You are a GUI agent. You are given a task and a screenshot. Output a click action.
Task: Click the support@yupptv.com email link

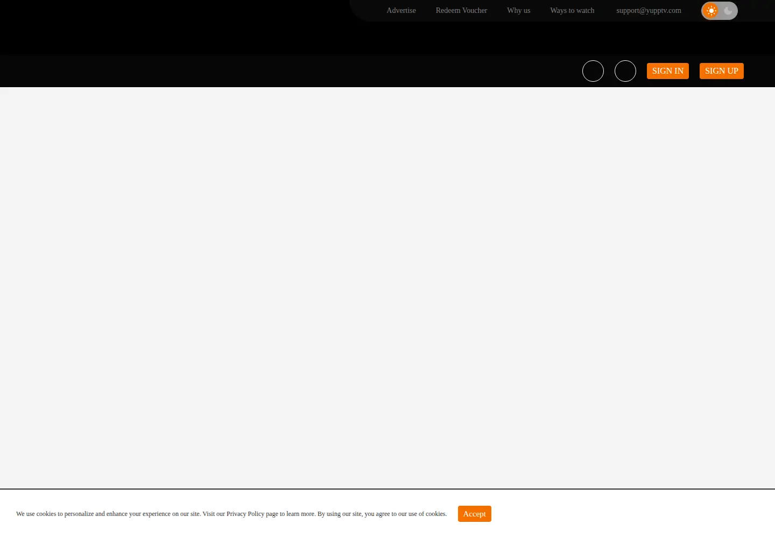click(x=649, y=11)
